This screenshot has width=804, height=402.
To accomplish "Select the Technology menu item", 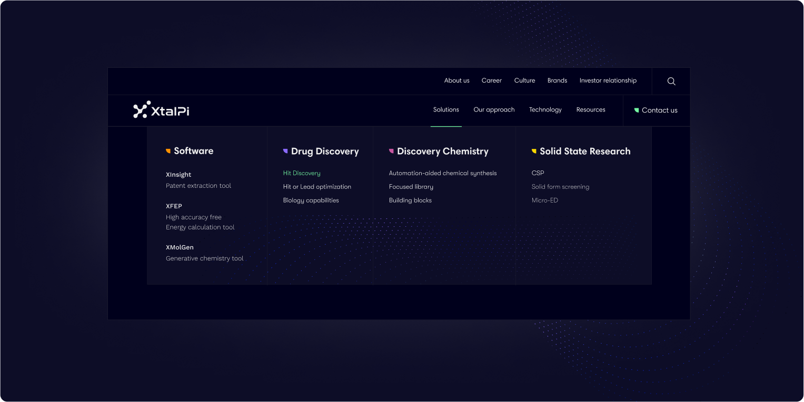I will (545, 109).
